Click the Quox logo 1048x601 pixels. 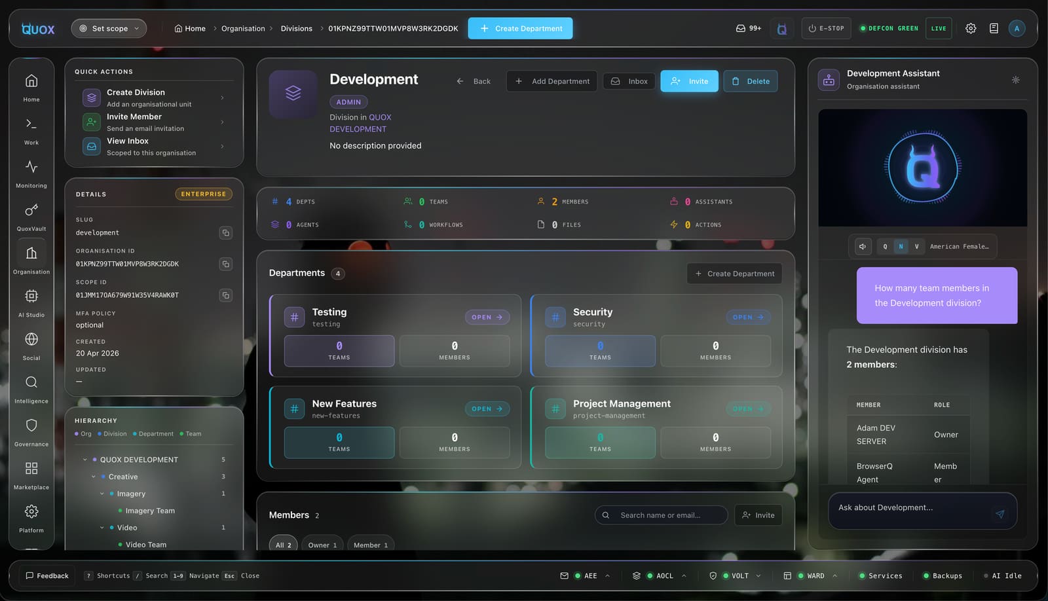[x=38, y=29]
